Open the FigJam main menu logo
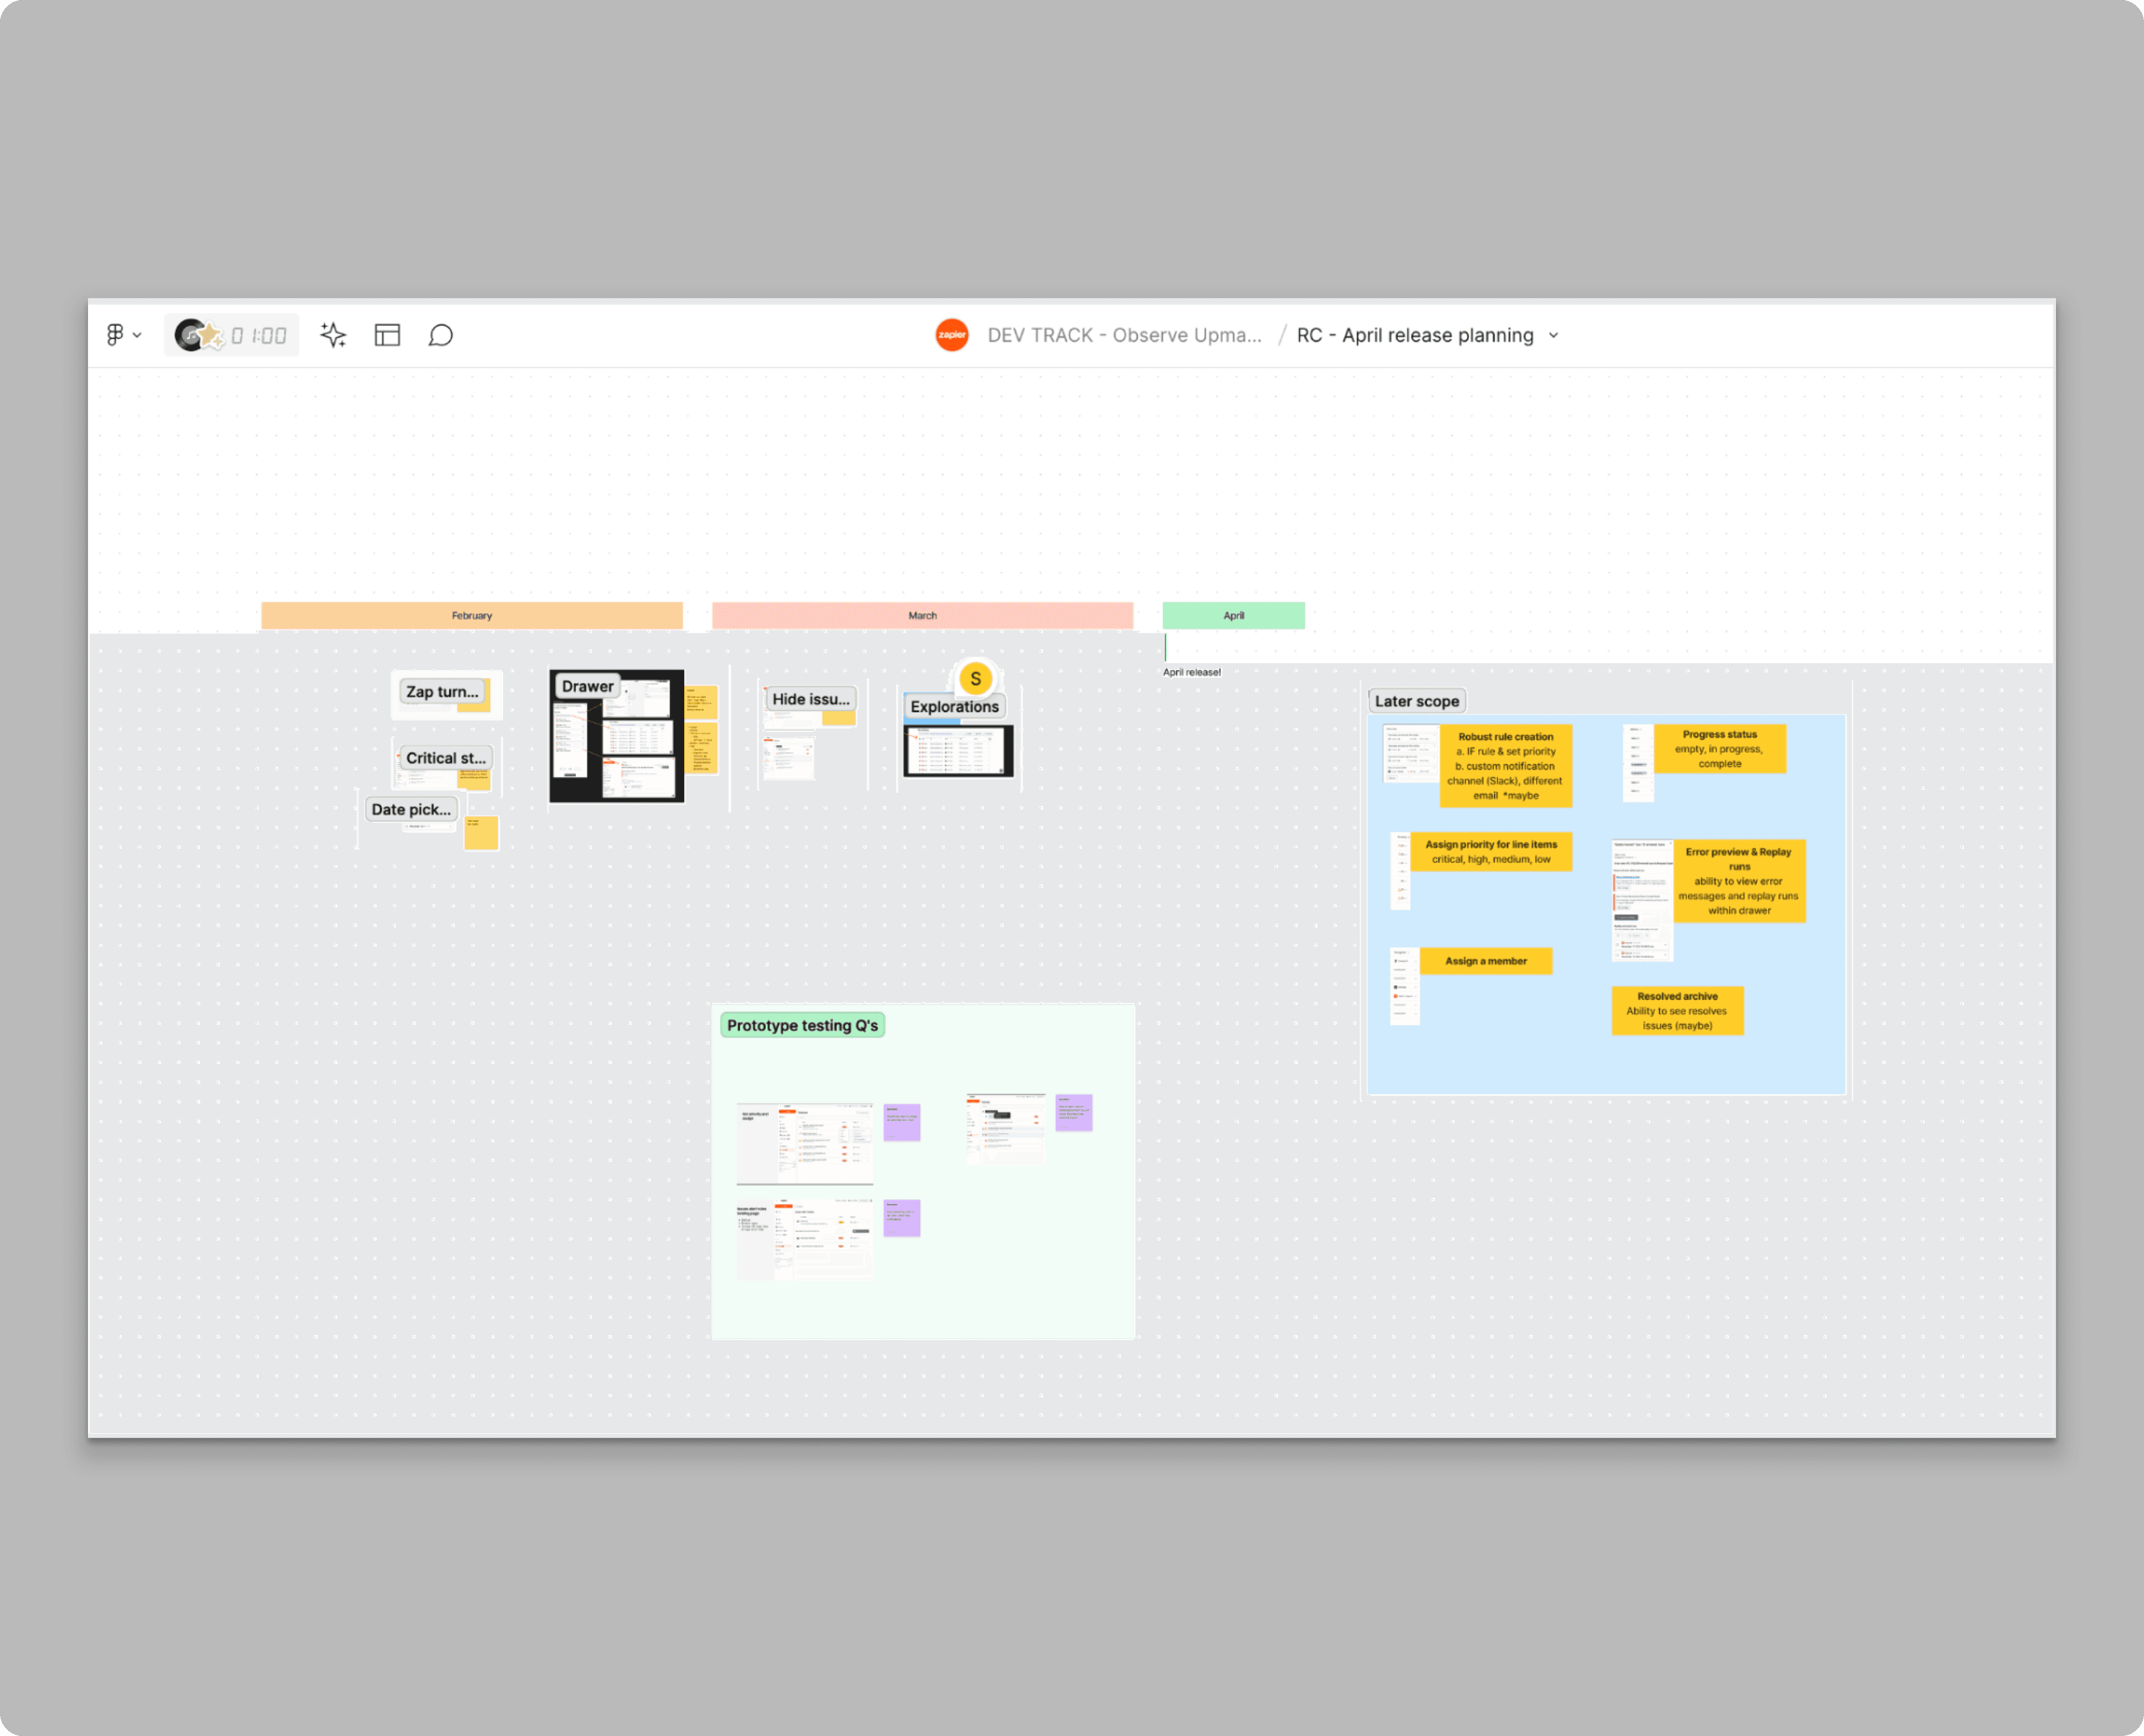Image resolution: width=2144 pixels, height=1736 pixels. (x=115, y=335)
